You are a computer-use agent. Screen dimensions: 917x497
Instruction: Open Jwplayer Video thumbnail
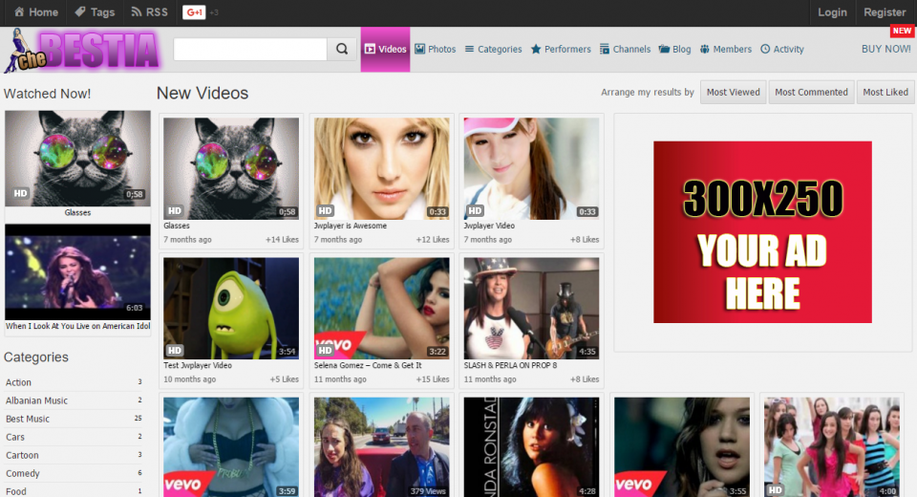click(x=531, y=168)
